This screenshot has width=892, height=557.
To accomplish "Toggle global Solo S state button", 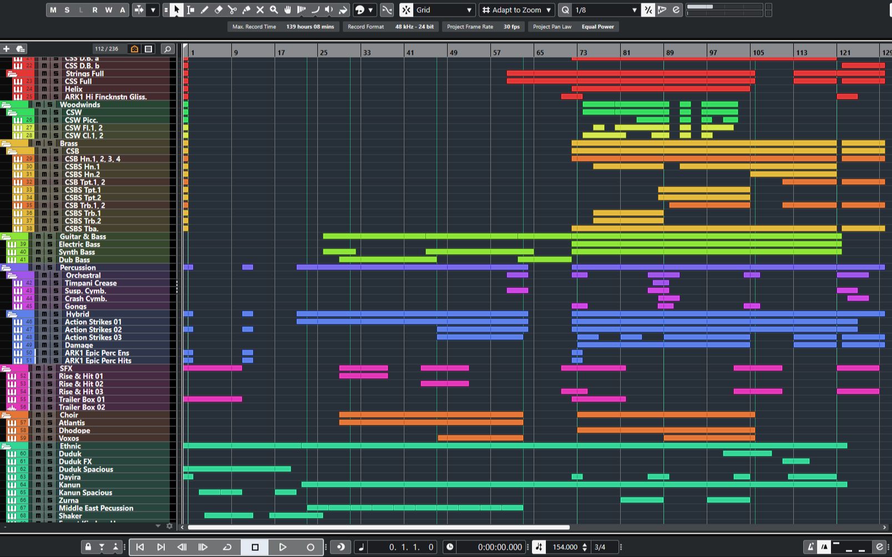I will tap(67, 10).
